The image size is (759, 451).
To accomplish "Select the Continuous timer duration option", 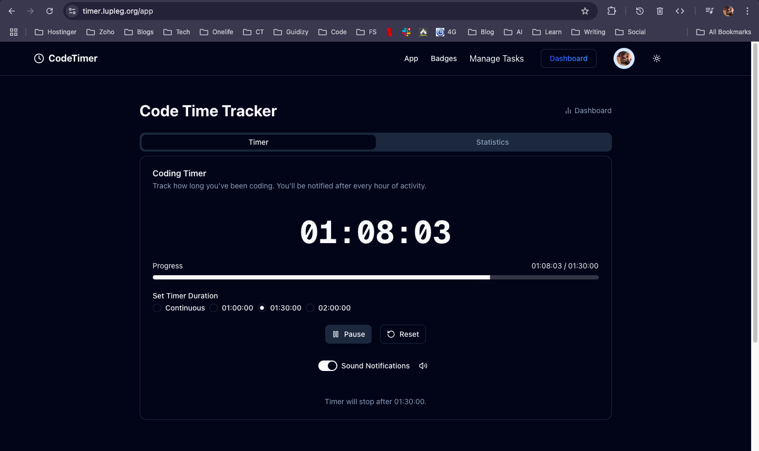I will (x=157, y=308).
